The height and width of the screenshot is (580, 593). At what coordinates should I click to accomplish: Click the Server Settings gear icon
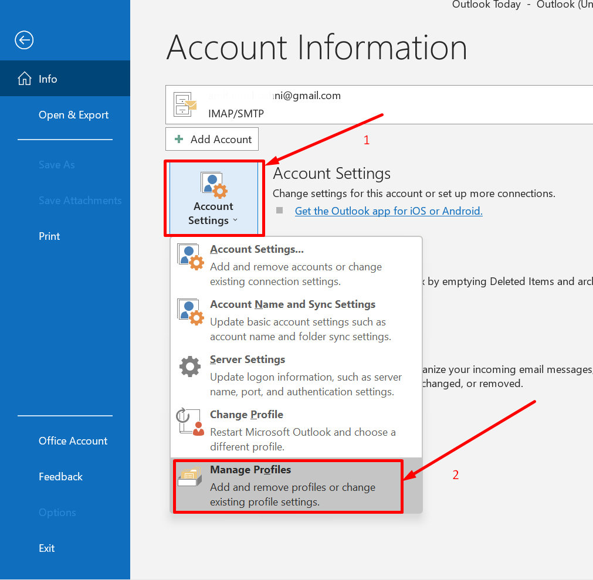190,367
